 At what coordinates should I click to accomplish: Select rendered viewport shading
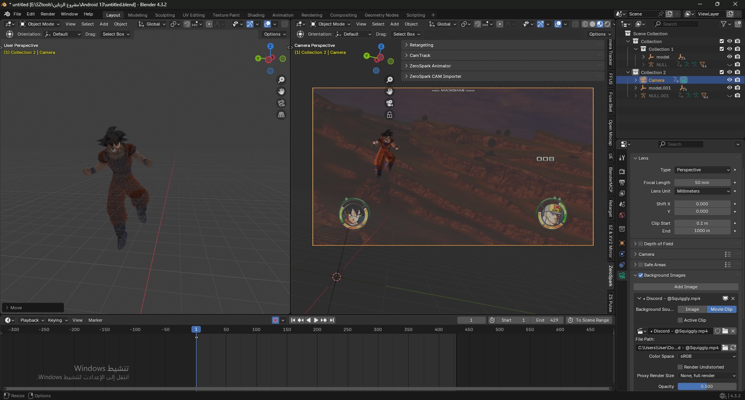[608, 24]
